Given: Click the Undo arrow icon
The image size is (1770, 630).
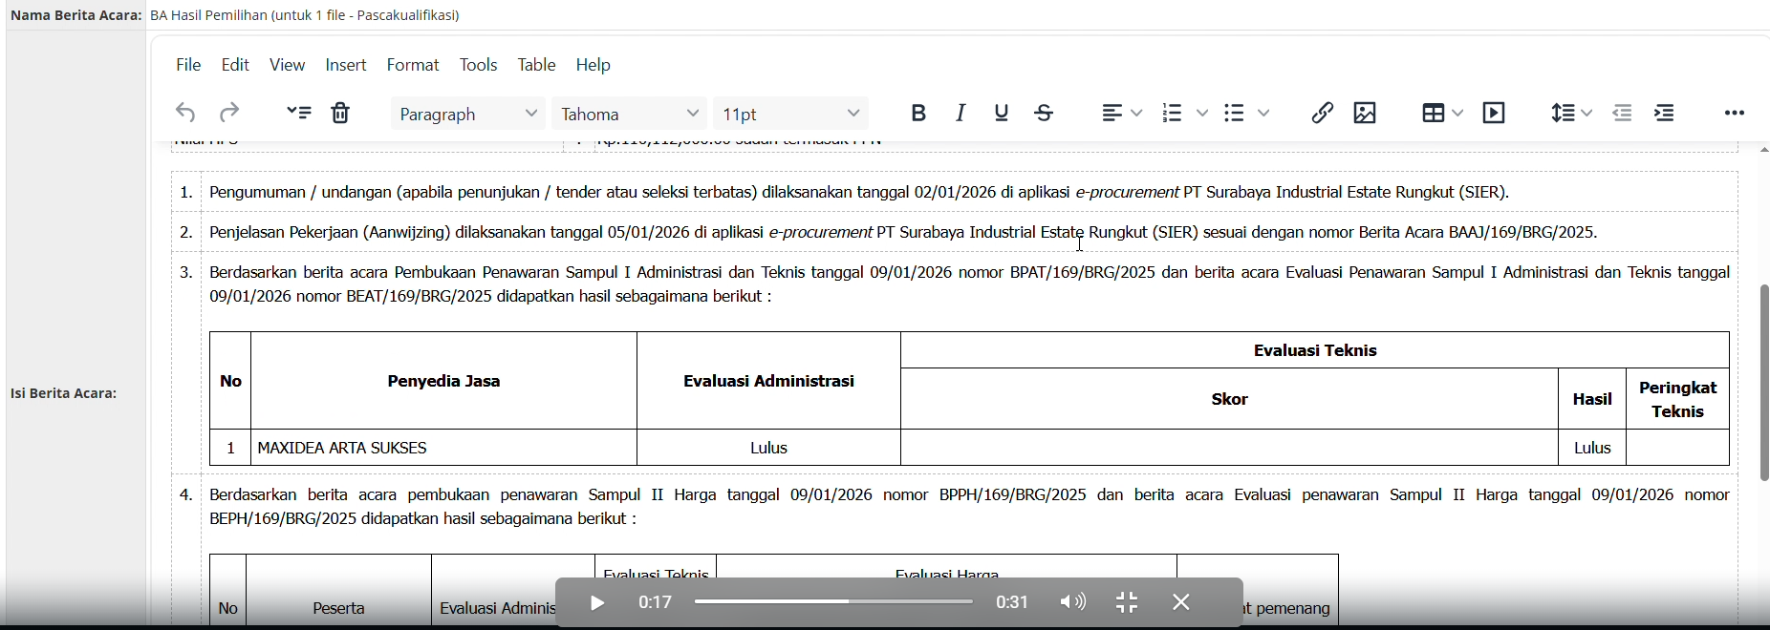Looking at the screenshot, I should point(185,114).
